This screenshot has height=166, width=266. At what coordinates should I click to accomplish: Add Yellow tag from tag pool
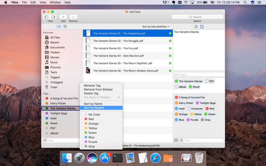[196, 114]
